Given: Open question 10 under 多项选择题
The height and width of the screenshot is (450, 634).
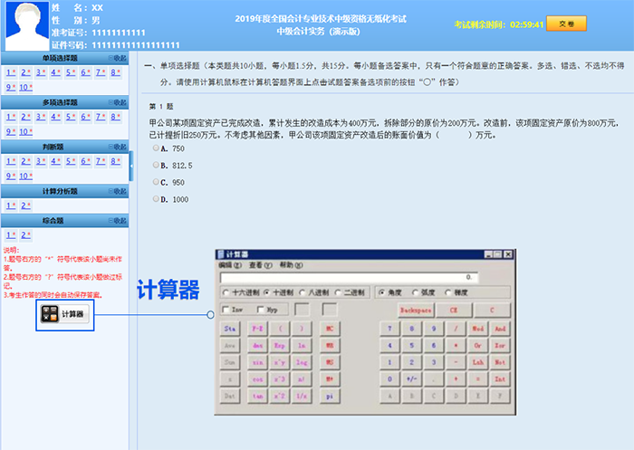Looking at the screenshot, I should (x=26, y=132).
